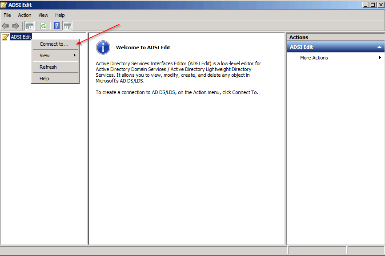This screenshot has height=256, width=385.
Task: Open the Help menu in menu bar
Action: [60, 15]
